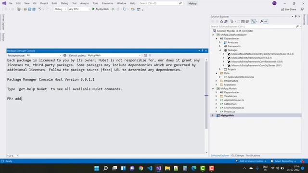Click the PM> console input line
The image size is (308, 173).
tap(105, 99)
